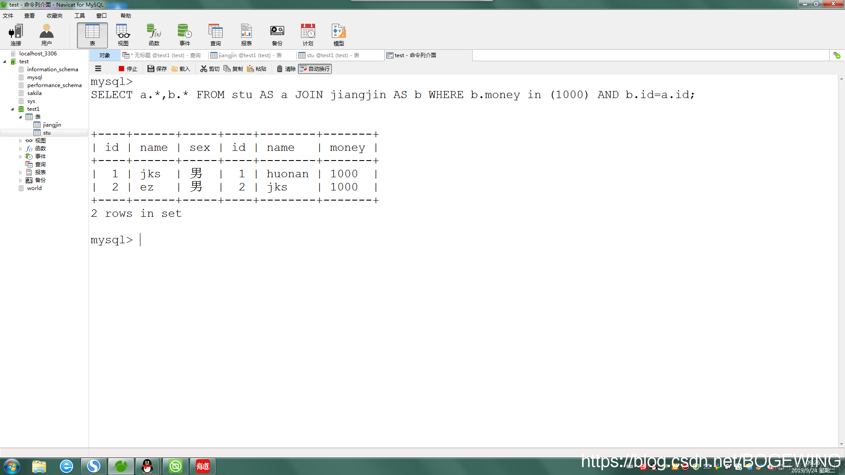Screen dimensions: 845x475
Task: Expand the 视图 tree node under test1
Action: (20, 141)
